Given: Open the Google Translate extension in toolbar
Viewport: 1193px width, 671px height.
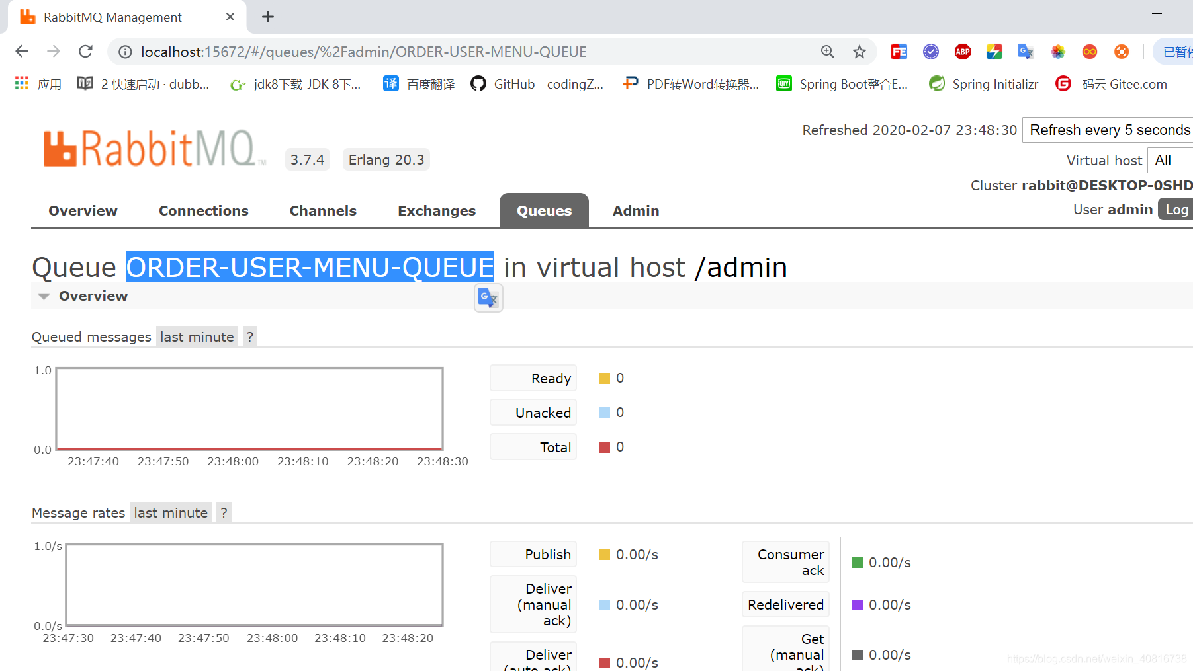Looking at the screenshot, I should pos(1026,52).
